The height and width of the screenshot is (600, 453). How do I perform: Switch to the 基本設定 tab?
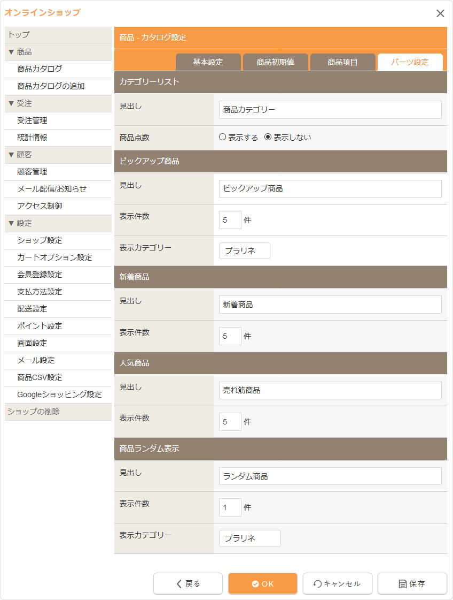[x=208, y=62]
